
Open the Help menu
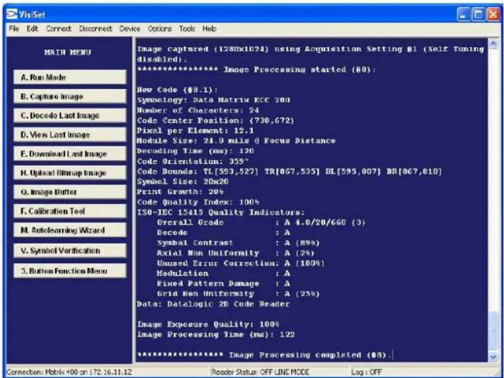click(x=209, y=28)
